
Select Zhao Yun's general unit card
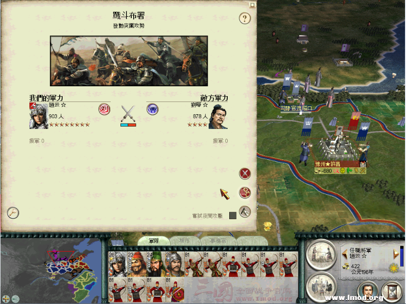[x=118, y=264]
